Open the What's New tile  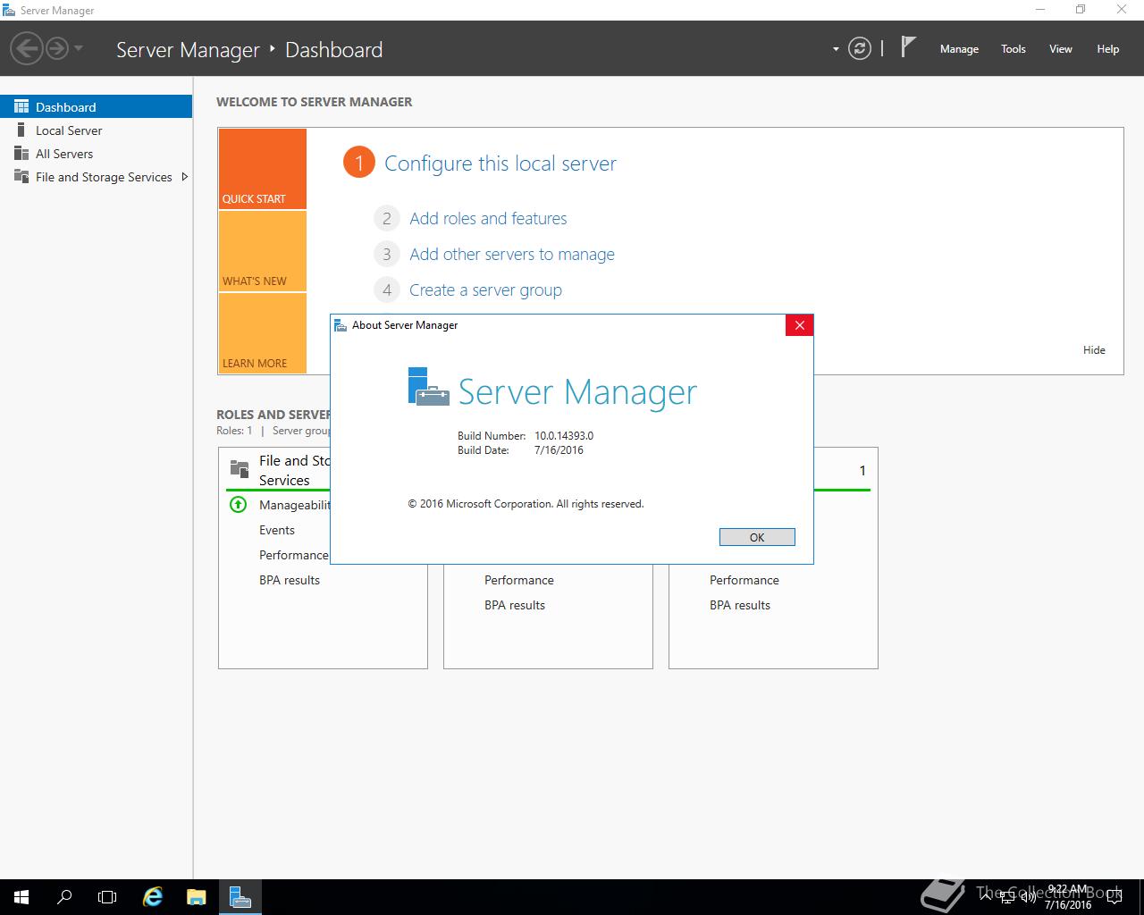[263, 251]
